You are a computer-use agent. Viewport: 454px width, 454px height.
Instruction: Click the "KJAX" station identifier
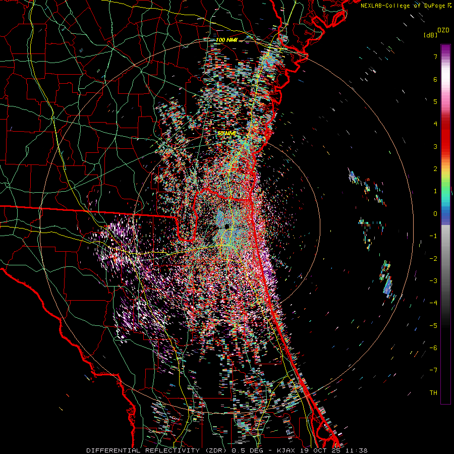pyautogui.click(x=286, y=450)
